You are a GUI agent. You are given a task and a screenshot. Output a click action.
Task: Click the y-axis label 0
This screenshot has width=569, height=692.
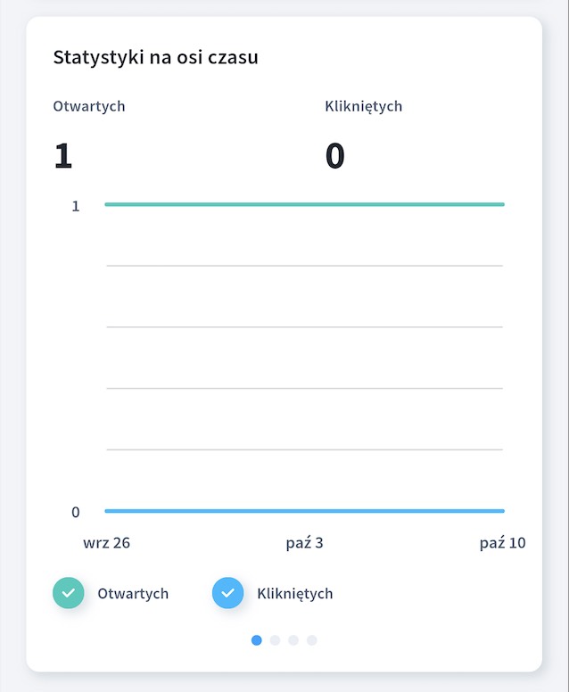(x=76, y=512)
